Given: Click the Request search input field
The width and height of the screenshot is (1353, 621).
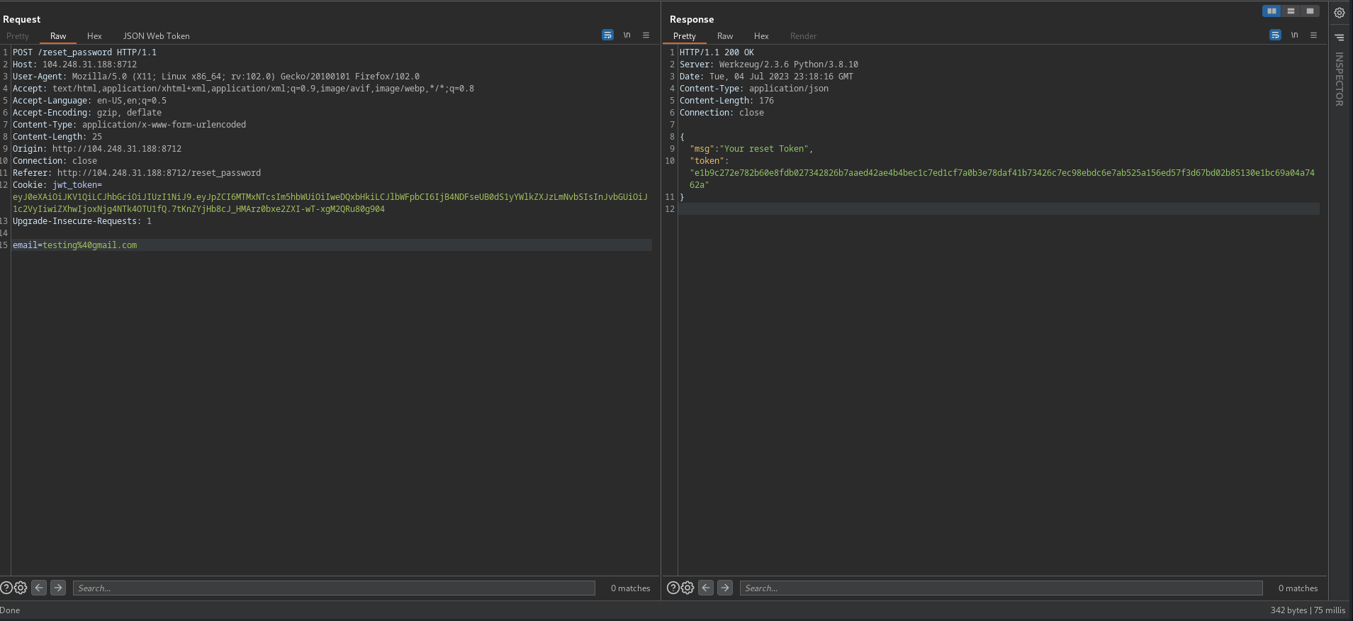Looking at the screenshot, I should point(334,588).
